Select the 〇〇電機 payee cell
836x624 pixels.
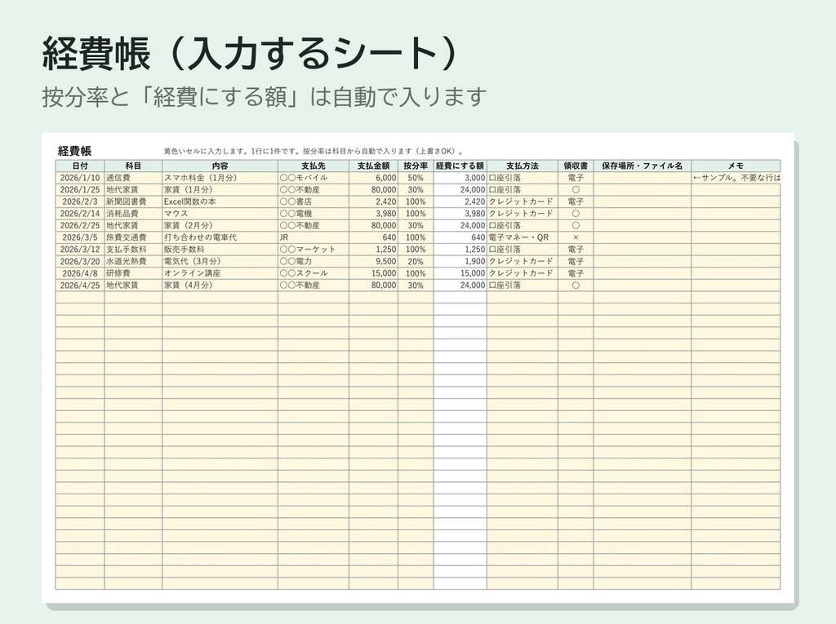click(x=313, y=214)
